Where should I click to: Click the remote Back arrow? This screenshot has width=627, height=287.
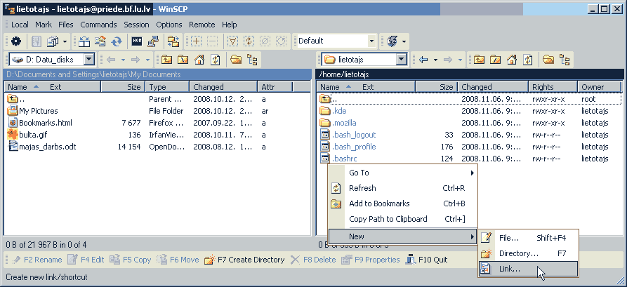[424, 60]
